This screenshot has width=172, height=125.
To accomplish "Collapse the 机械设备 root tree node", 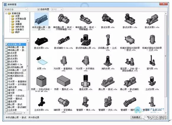I will (x=6, y=13).
